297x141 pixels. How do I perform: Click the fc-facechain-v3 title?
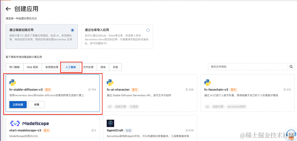[x=216, y=90]
